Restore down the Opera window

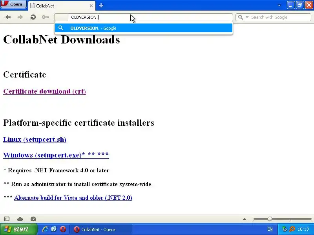click(300, 5)
